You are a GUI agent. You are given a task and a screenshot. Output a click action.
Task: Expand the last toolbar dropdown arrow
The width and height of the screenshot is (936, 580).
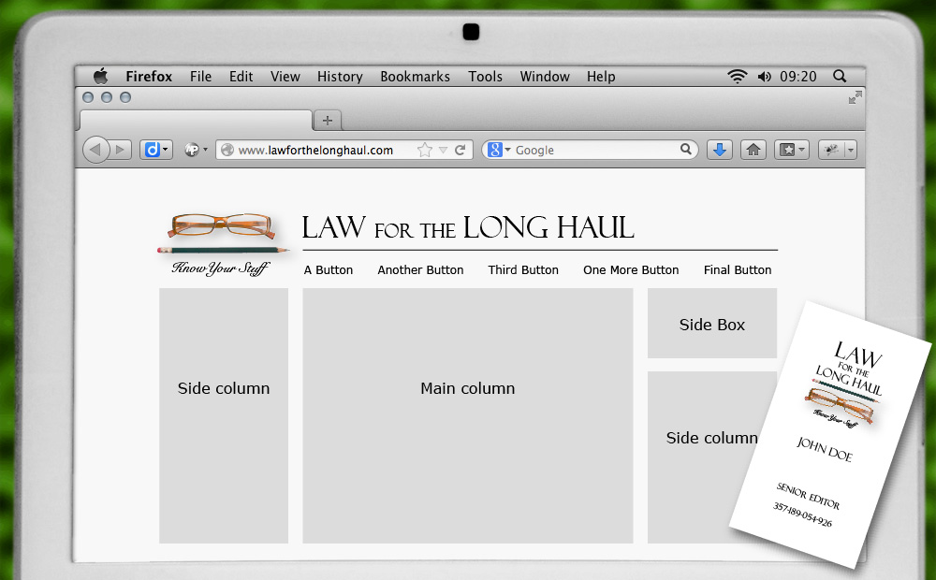coord(851,150)
